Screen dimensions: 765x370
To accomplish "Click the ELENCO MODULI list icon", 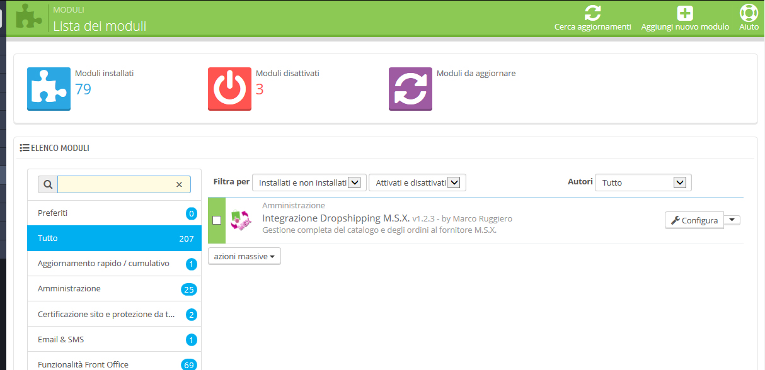I will point(25,148).
